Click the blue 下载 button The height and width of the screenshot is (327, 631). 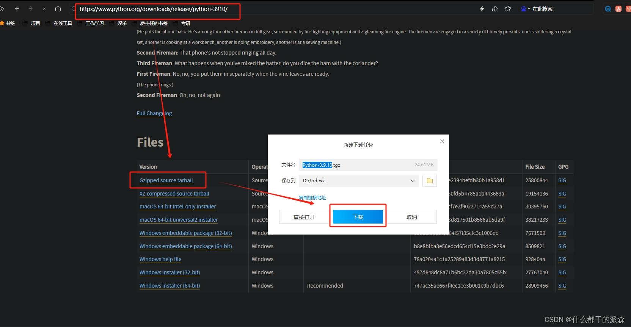(x=358, y=217)
